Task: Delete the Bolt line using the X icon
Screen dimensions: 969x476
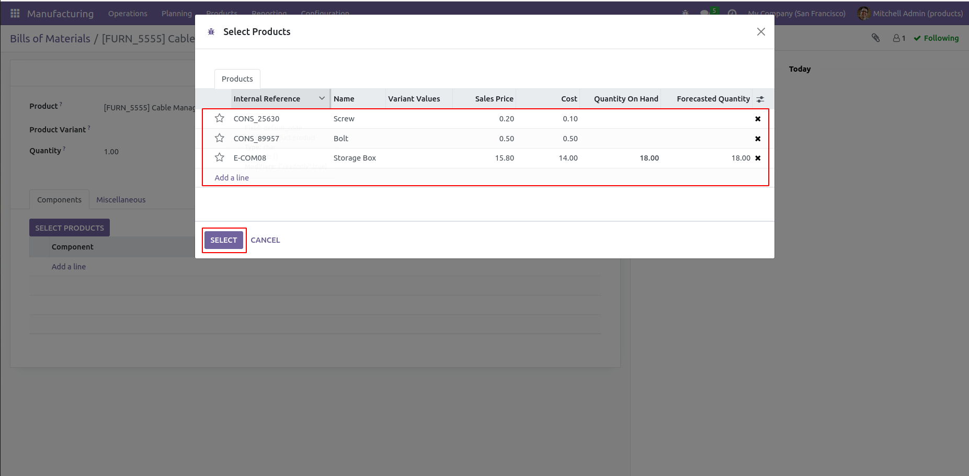Action: [x=758, y=139]
